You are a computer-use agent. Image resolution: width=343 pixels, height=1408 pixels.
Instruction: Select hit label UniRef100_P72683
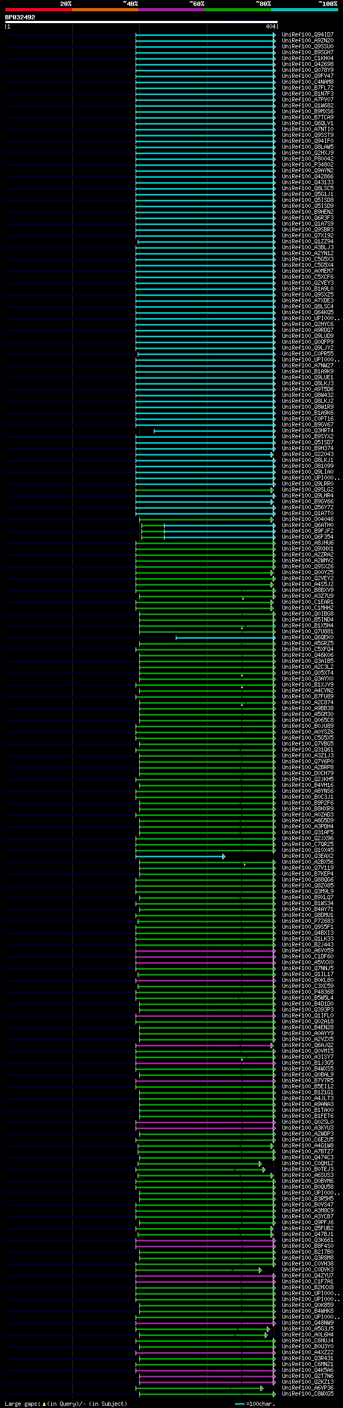(x=308, y=921)
